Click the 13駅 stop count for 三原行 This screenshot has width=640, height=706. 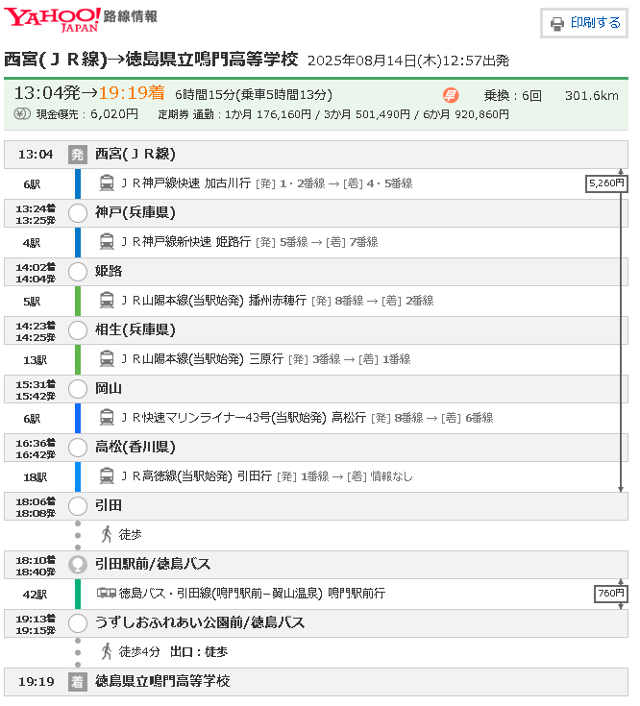click(x=36, y=360)
